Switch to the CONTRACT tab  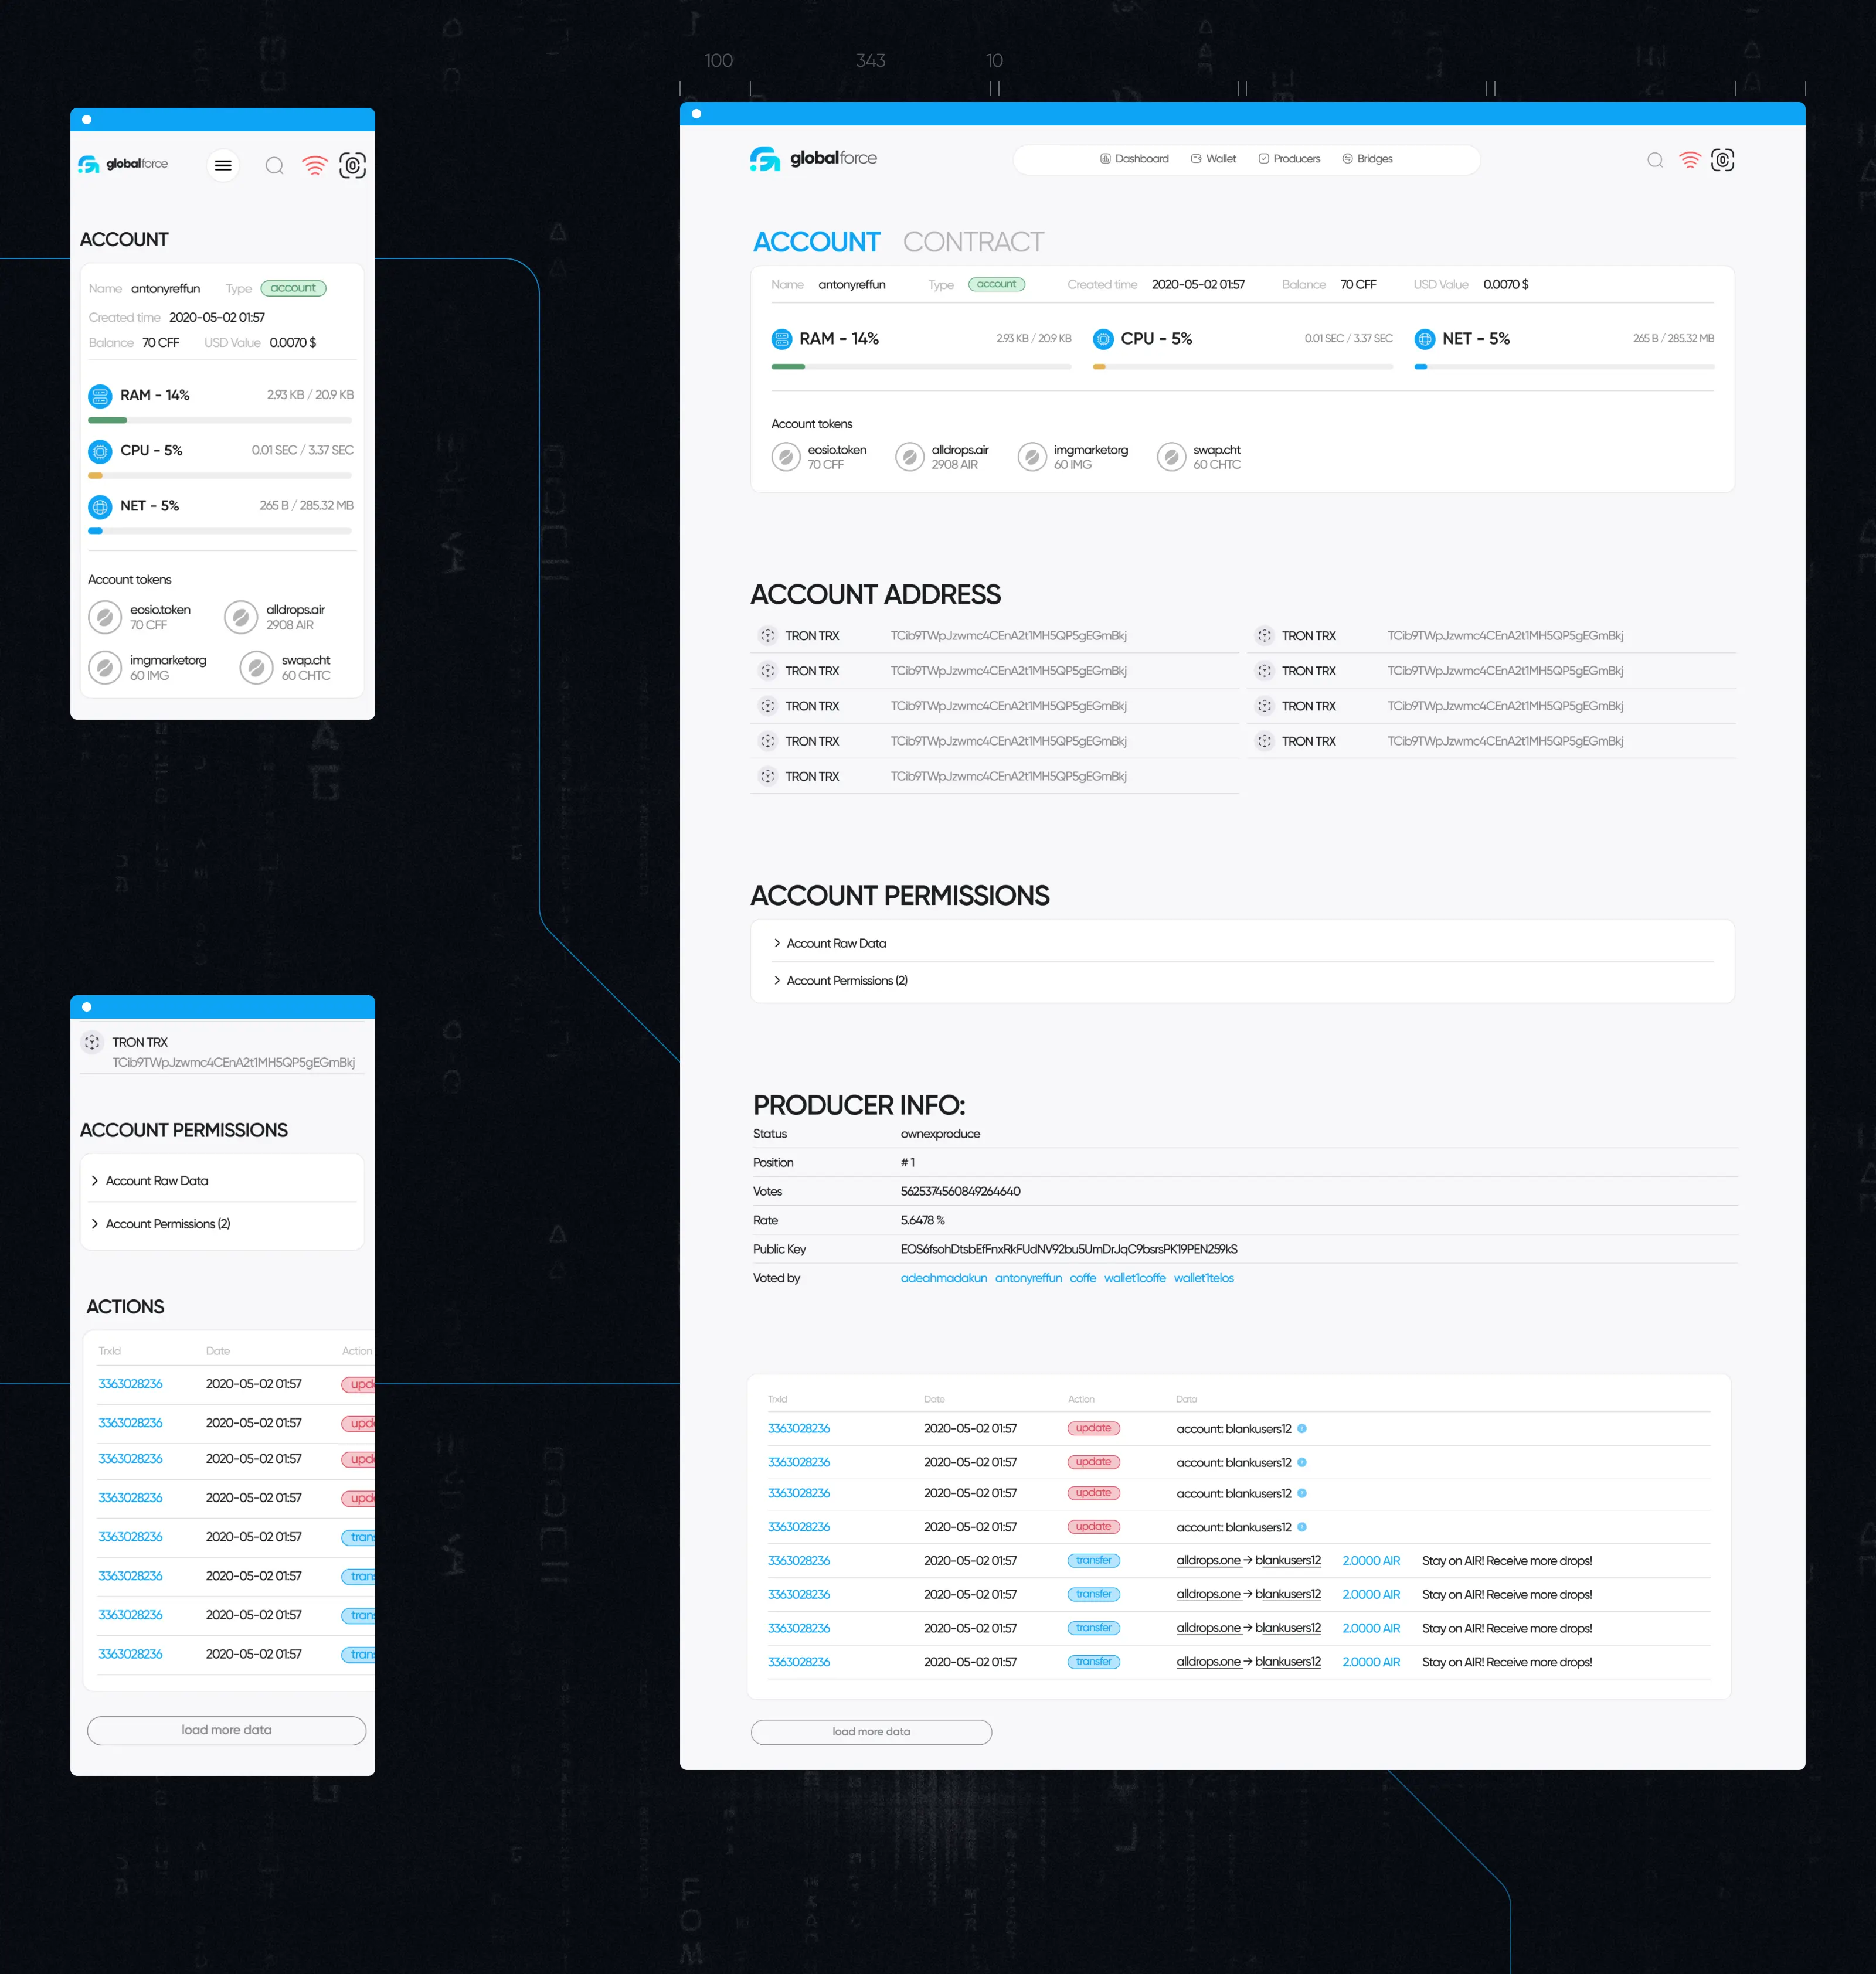pos(973,242)
